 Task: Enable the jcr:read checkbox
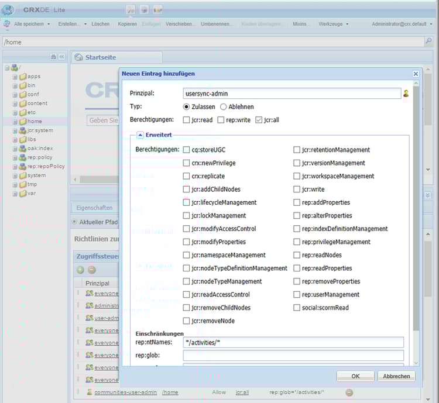pos(186,120)
